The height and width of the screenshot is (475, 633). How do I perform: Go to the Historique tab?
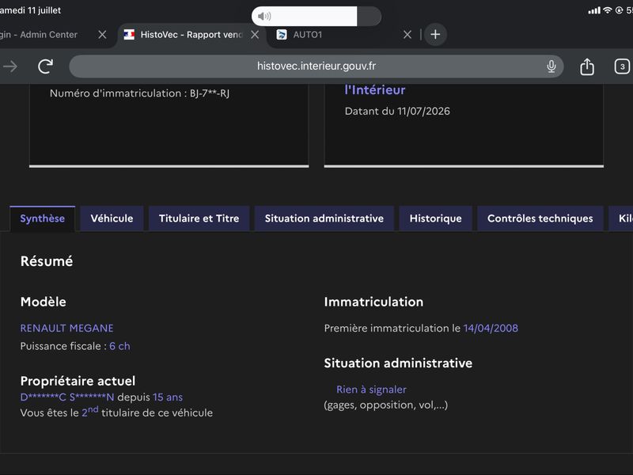point(436,218)
